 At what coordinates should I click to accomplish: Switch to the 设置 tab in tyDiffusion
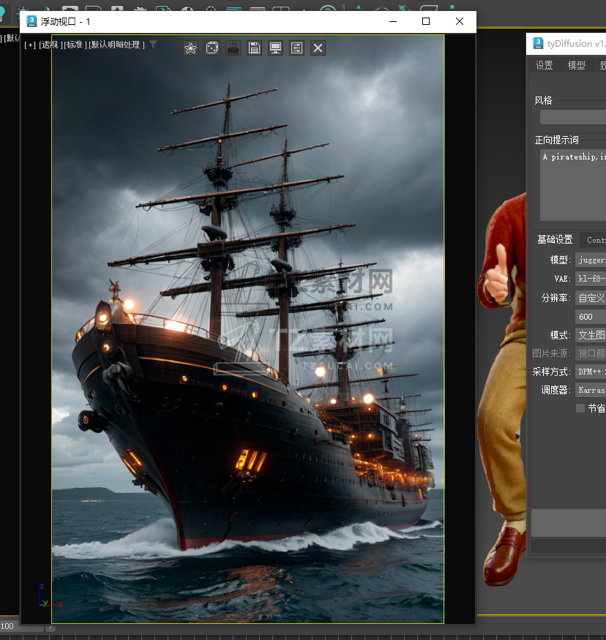(x=544, y=65)
